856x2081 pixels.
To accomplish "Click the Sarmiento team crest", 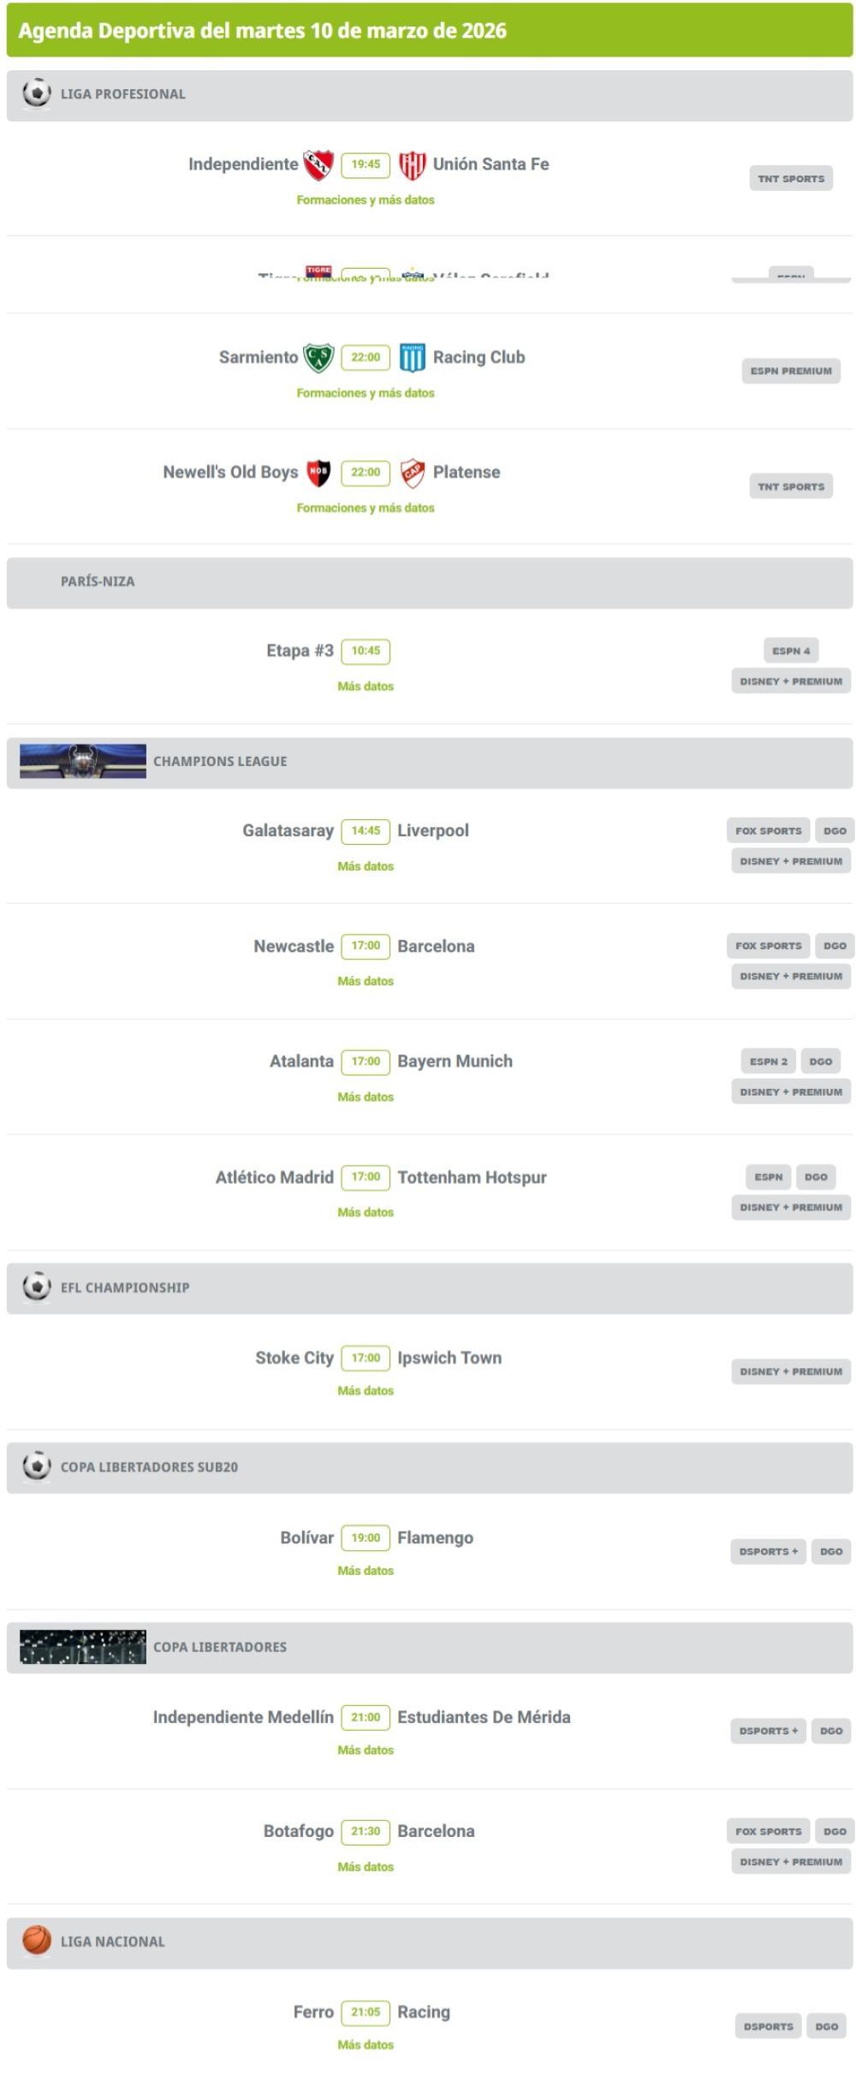I will pos(318,357).
